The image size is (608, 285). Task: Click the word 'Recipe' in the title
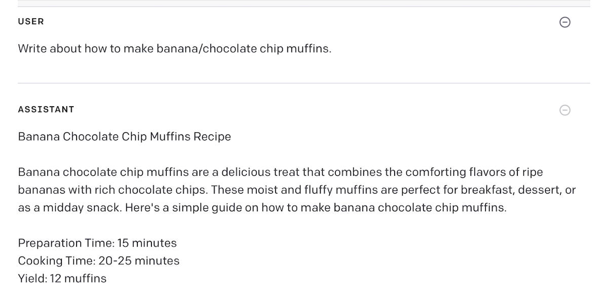tap(212, 137)
